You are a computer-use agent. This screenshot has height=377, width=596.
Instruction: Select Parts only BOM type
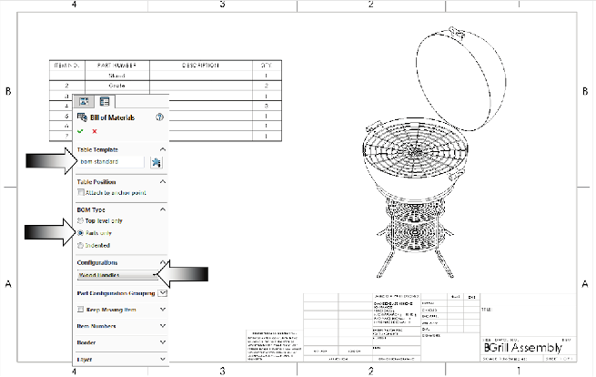coord(80,233)
